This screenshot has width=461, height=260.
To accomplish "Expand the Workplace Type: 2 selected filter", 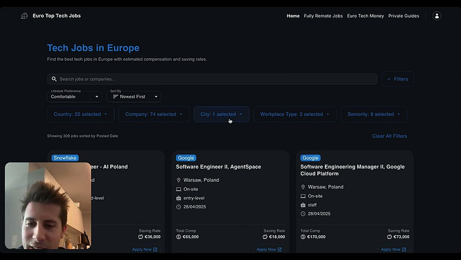I will [295, 114].
